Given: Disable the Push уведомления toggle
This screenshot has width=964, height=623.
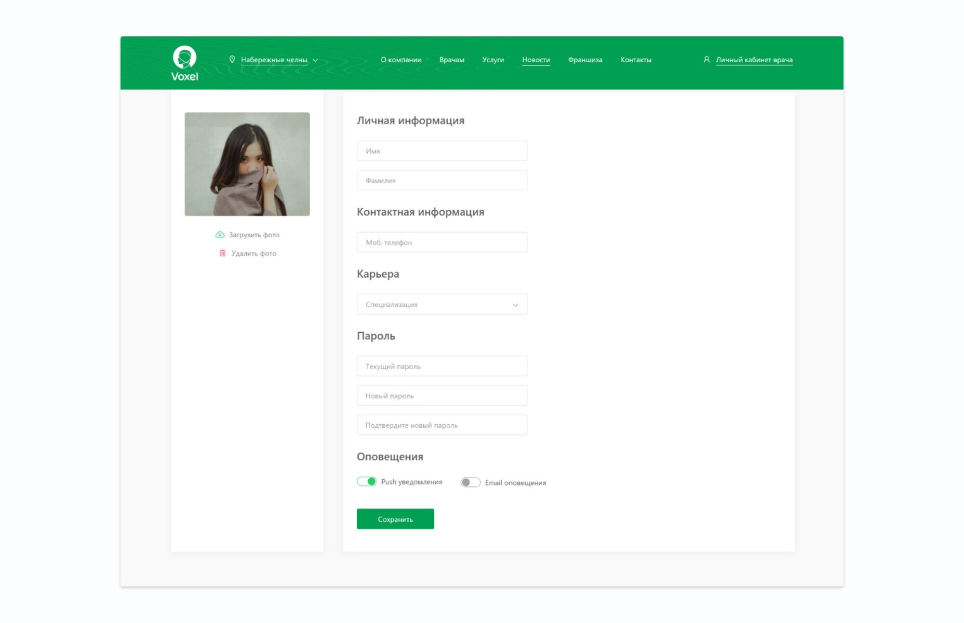Looking at the screenshot, I should tap(367, 481).
